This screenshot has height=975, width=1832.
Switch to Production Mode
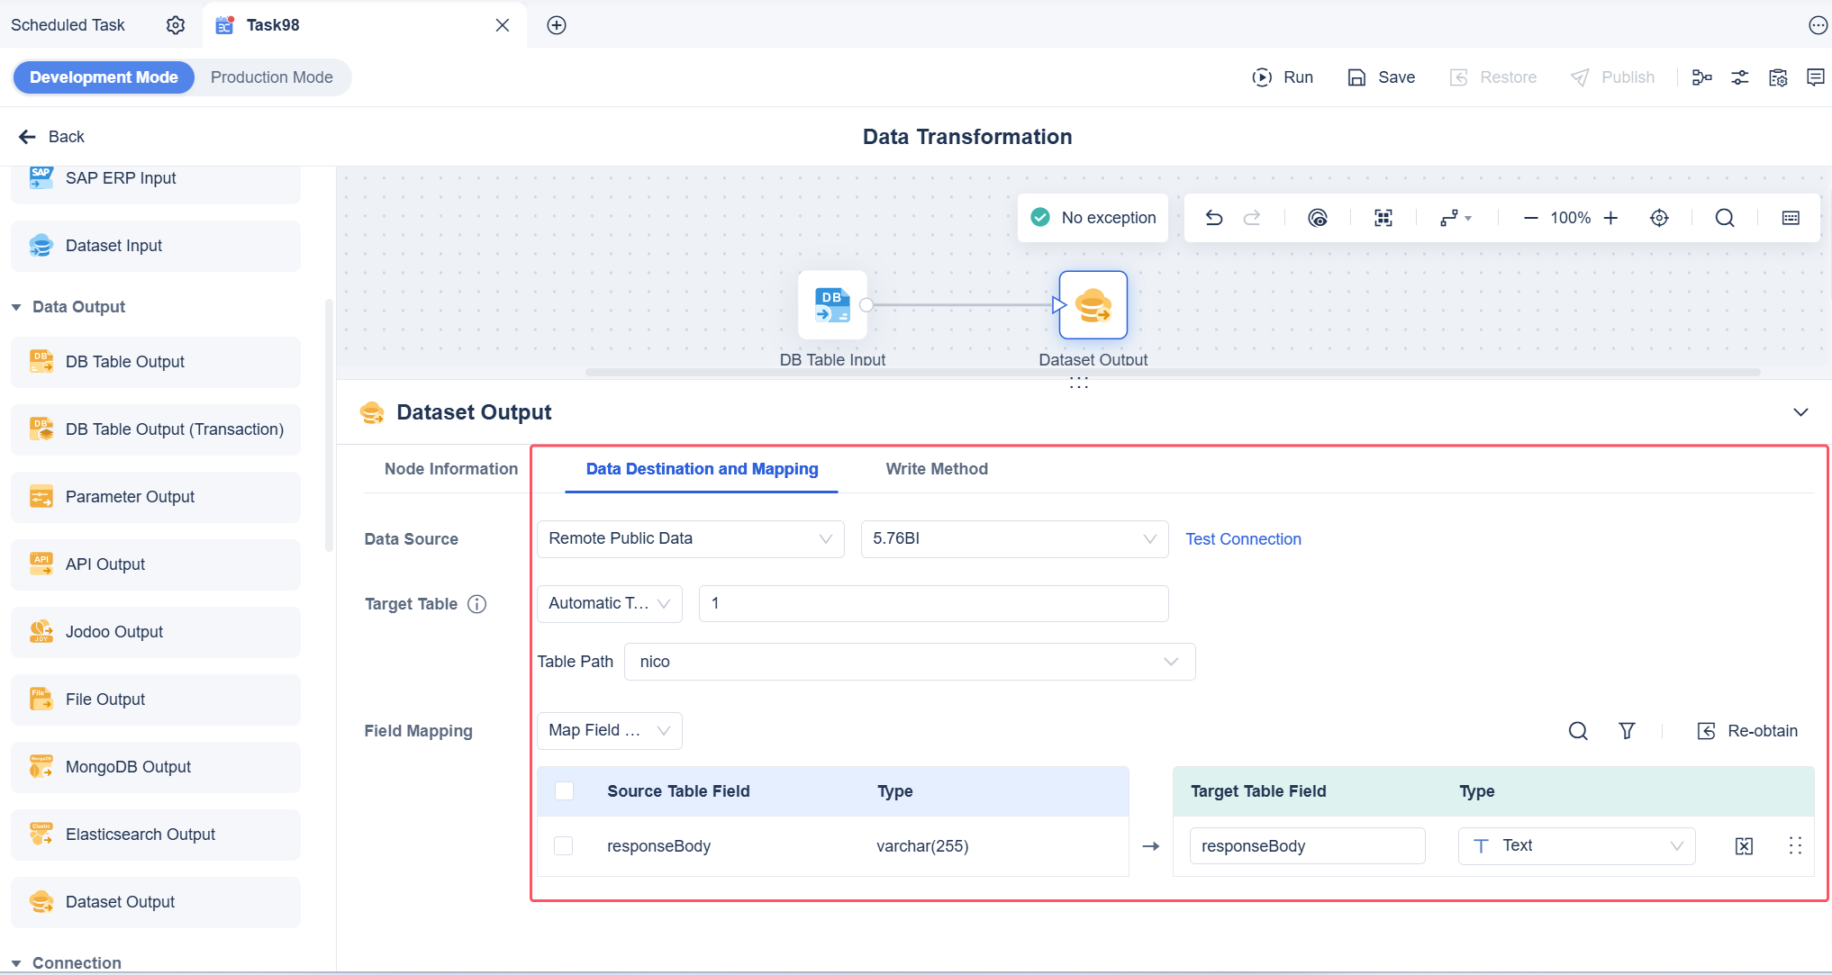click(x=271, y=77)
